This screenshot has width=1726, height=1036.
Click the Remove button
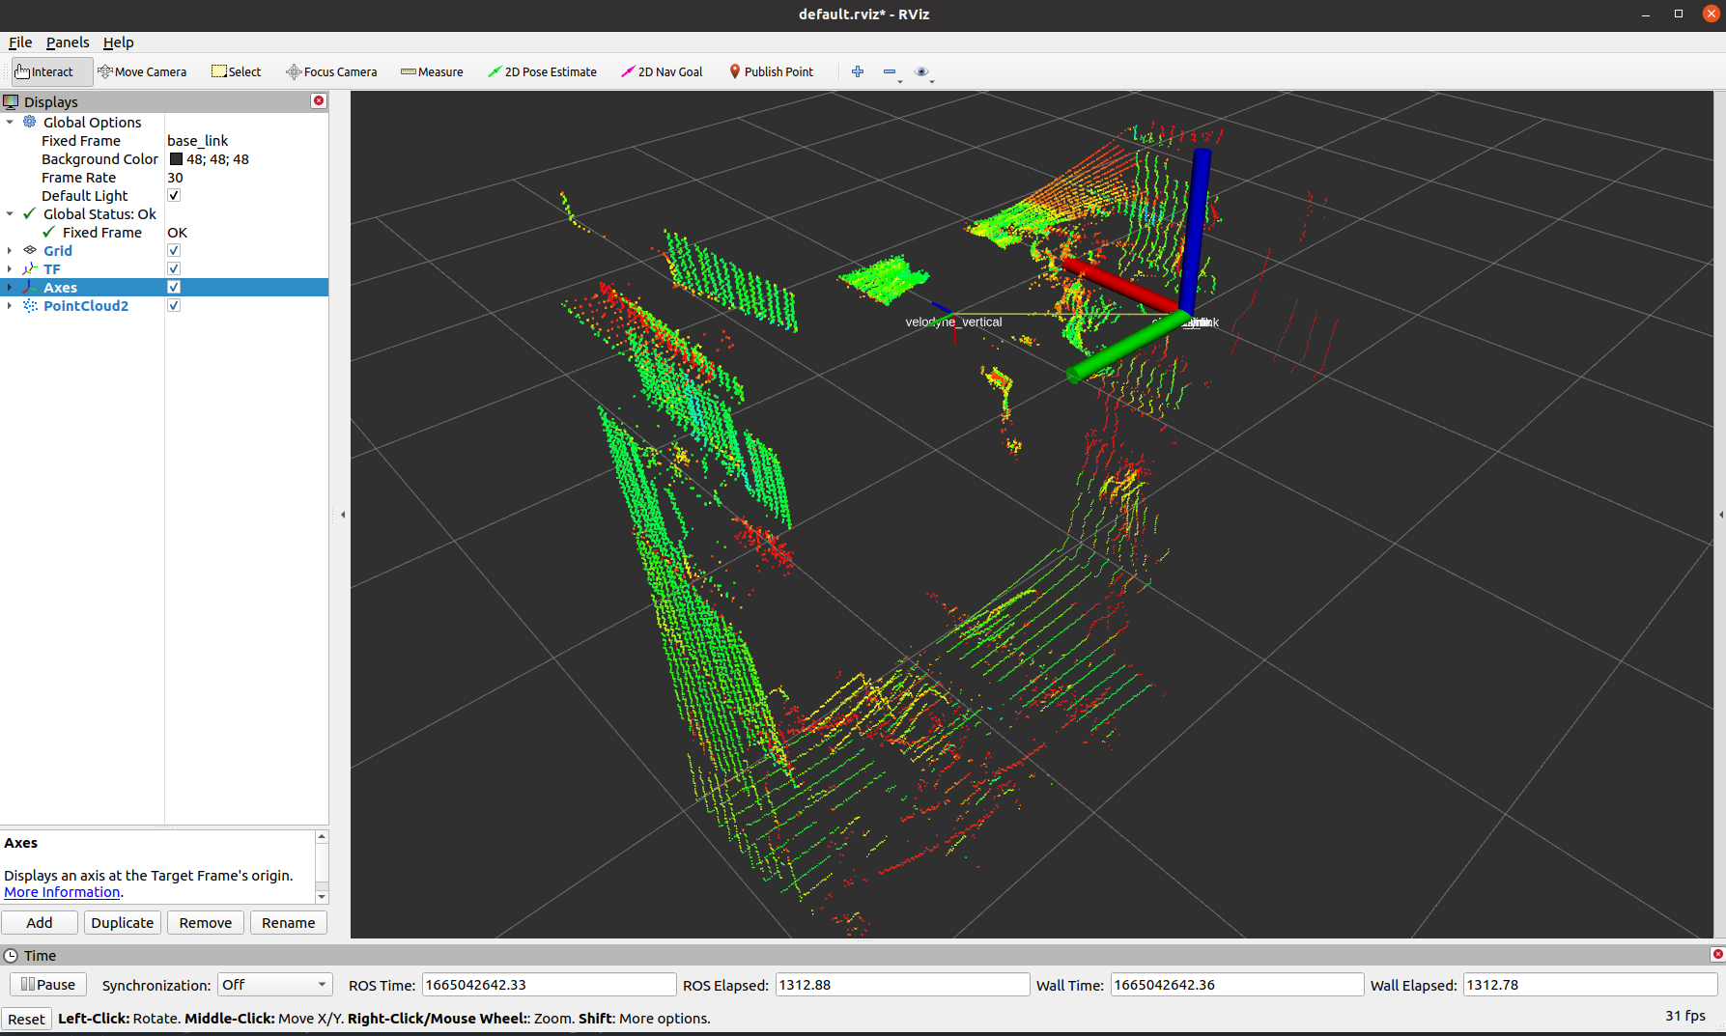coord(206,922)
